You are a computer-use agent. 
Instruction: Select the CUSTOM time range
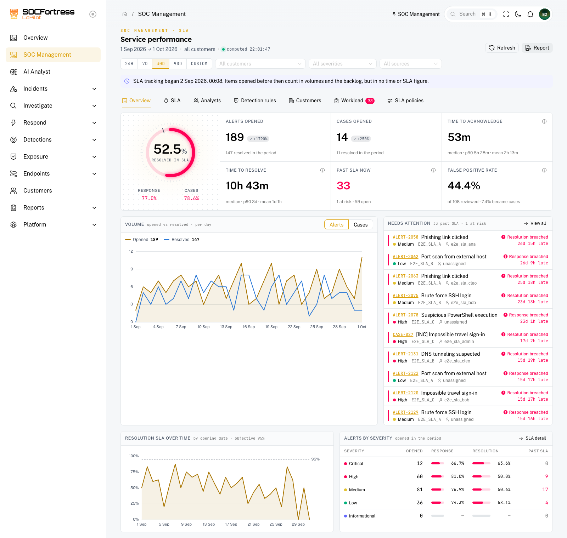click(x=199, y=64)
